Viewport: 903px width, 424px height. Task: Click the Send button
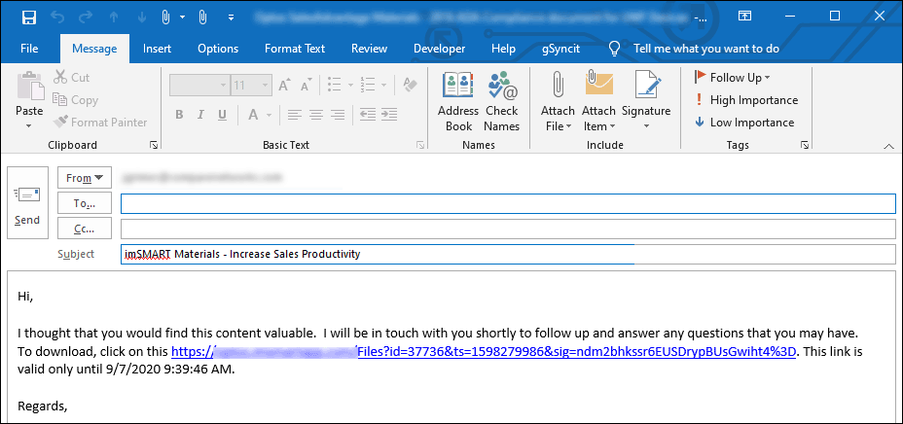coord(27,202)
